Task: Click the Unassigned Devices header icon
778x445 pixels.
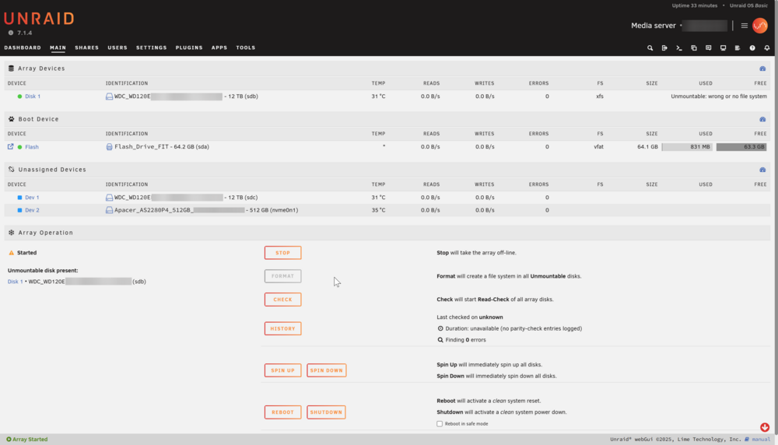Action: (12, 170)
